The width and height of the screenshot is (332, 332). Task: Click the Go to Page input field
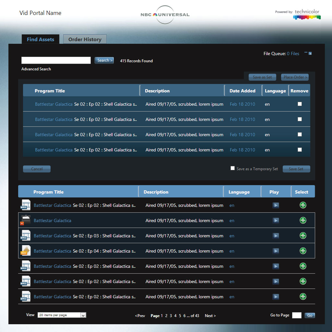click(x=297, y=315)
